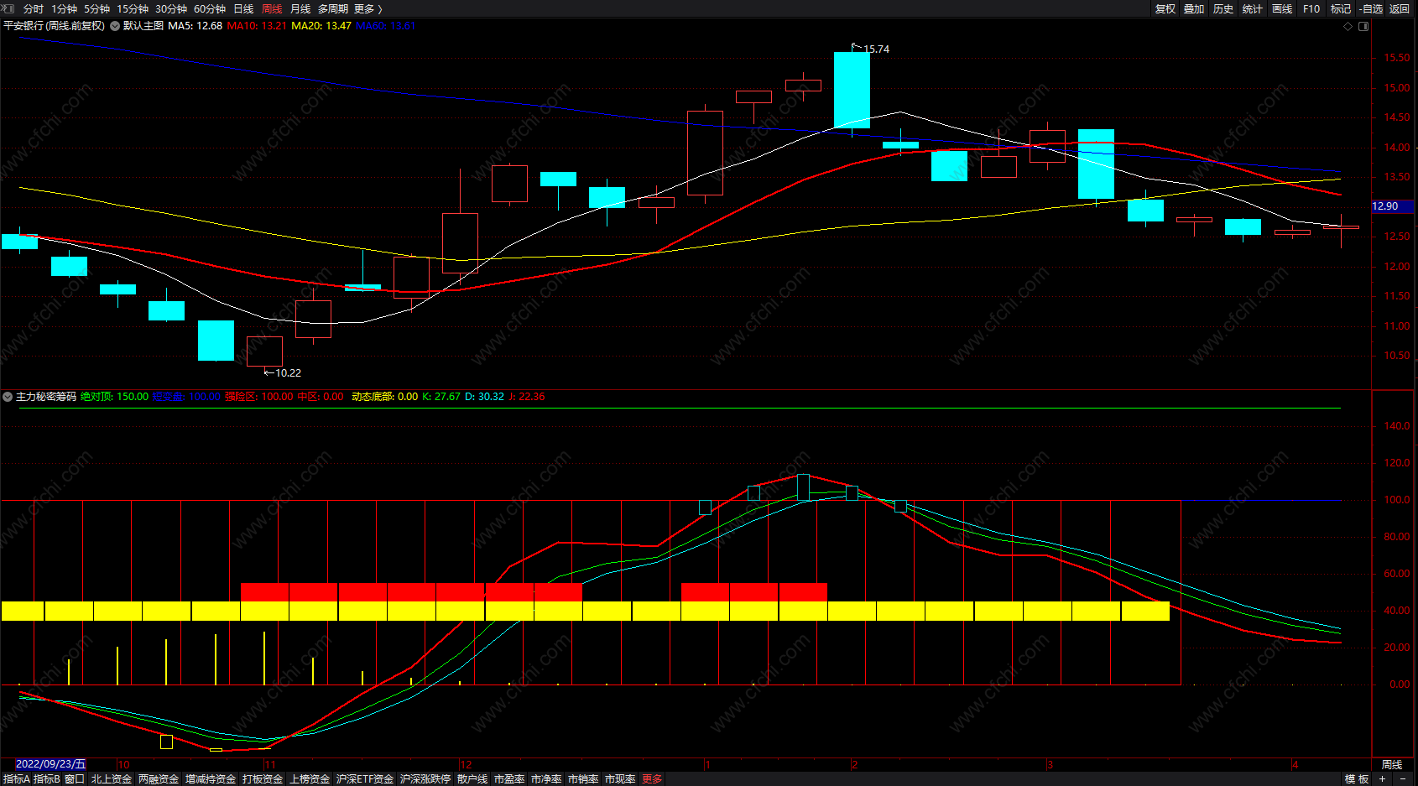This screenshot has height=786, width=1418.
Task: Expand the 主力秘密筹码 indicator dropdown arrow
Action: coord(8,397)
